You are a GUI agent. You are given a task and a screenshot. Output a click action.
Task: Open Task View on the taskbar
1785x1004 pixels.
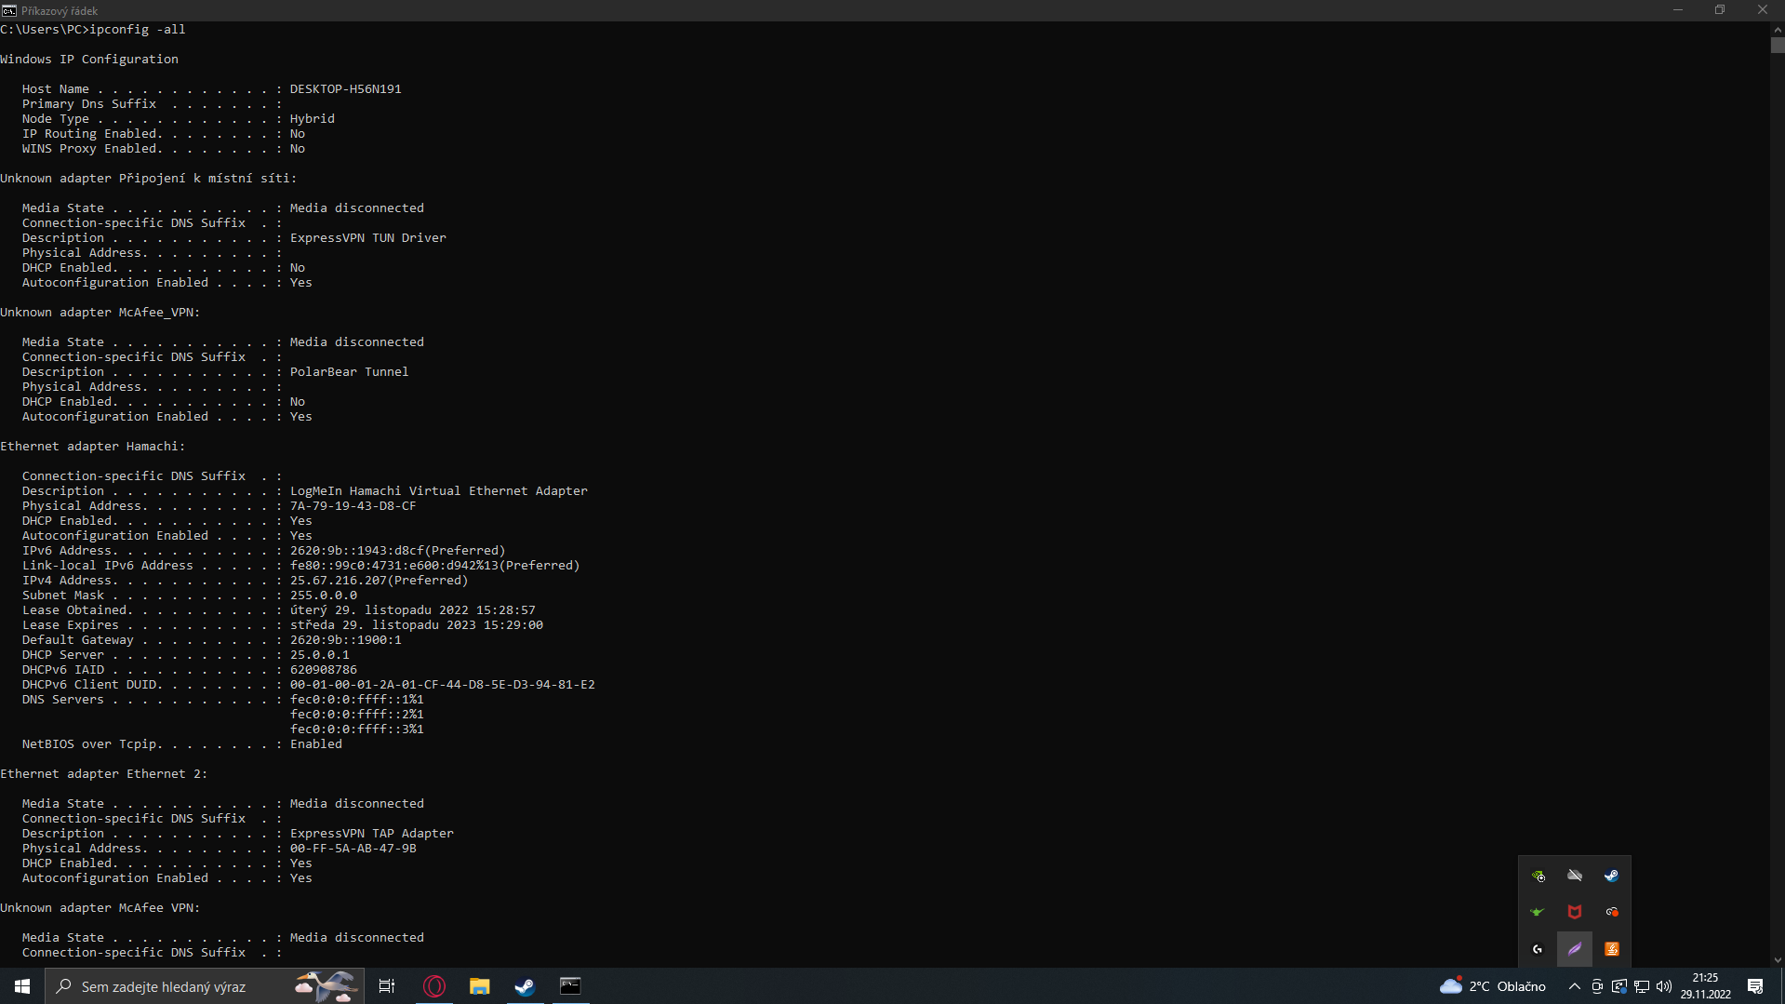pos(387,986)
